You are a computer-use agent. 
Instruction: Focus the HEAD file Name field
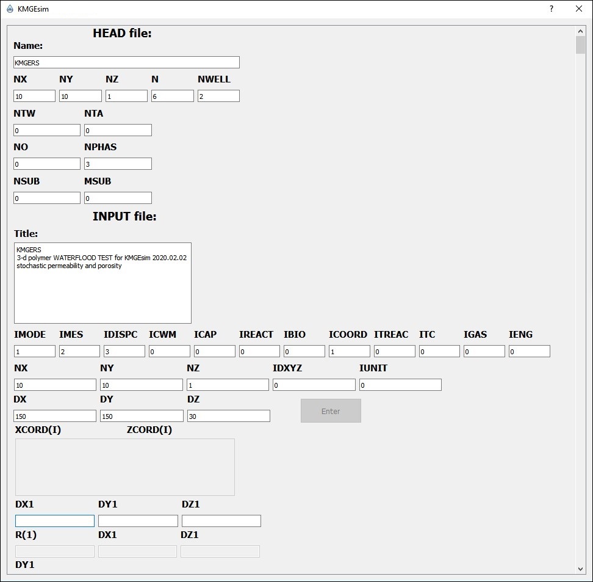point(126,62)
